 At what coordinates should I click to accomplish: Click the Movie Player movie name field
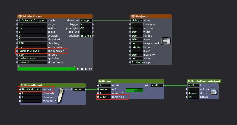point(32,20)
